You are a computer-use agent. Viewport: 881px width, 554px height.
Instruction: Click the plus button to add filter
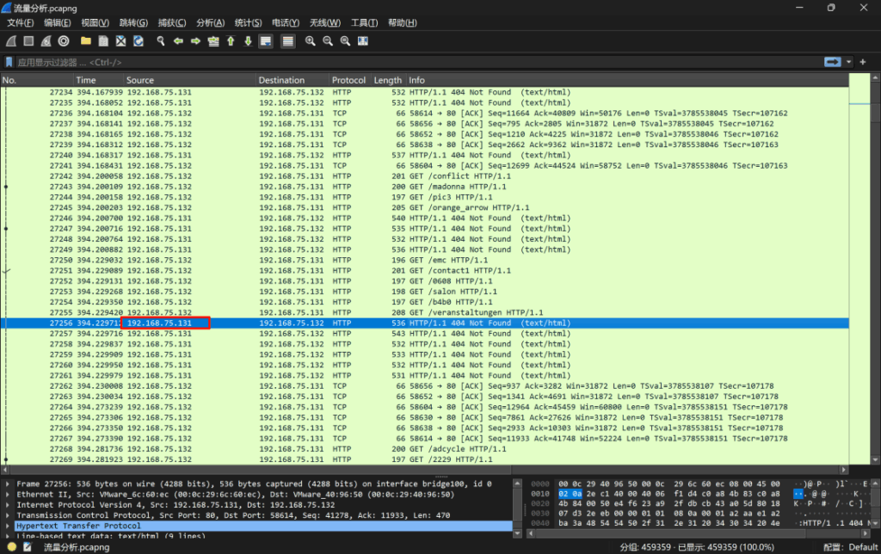click(x=862, y=62)
